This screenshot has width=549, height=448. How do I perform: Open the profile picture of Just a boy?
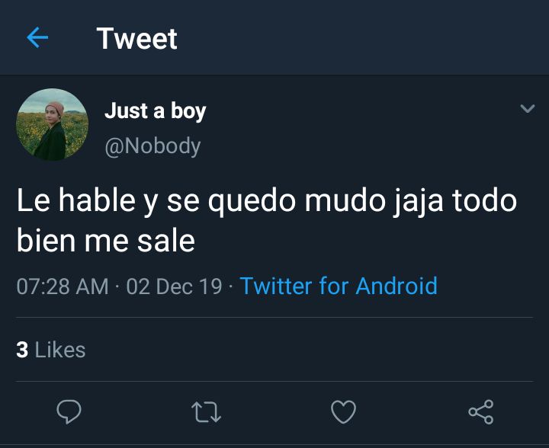52,124
